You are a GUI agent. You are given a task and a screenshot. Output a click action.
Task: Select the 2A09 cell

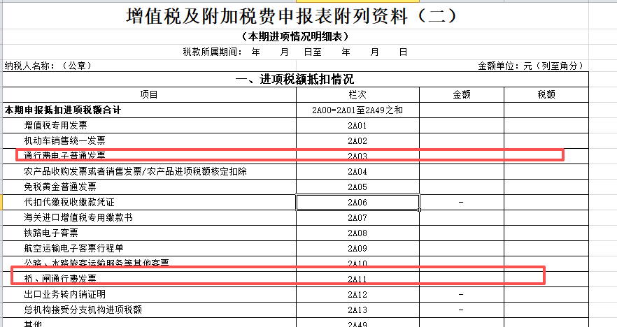point(357,248)
